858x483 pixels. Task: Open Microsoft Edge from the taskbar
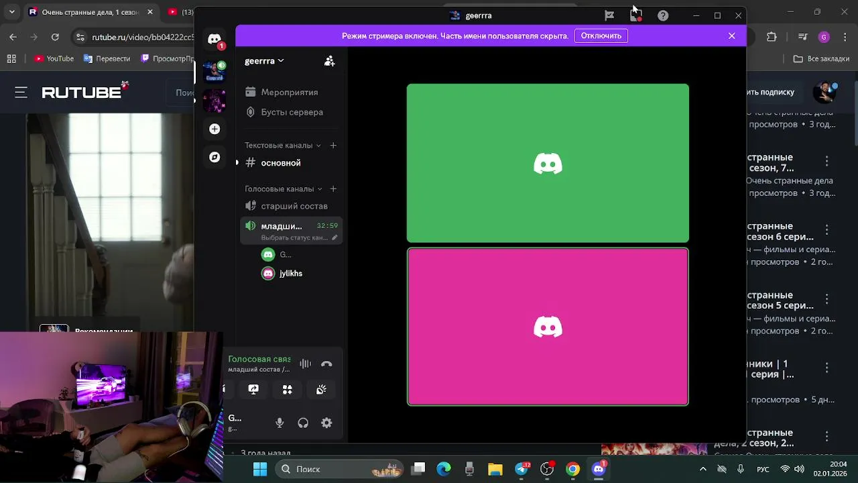[x=444, y=469]
